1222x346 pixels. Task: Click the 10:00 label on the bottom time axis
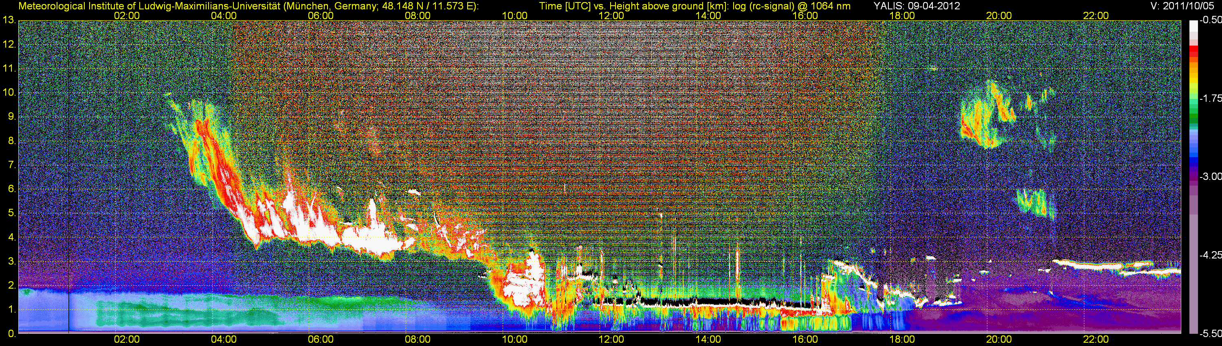pyautogui.click(x=515, y=339)
